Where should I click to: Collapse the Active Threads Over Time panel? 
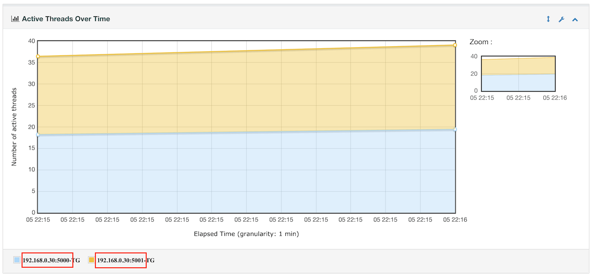(x=575, y=19)
